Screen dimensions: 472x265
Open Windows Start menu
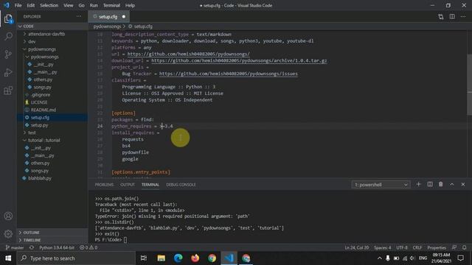(x=8, y=258)
